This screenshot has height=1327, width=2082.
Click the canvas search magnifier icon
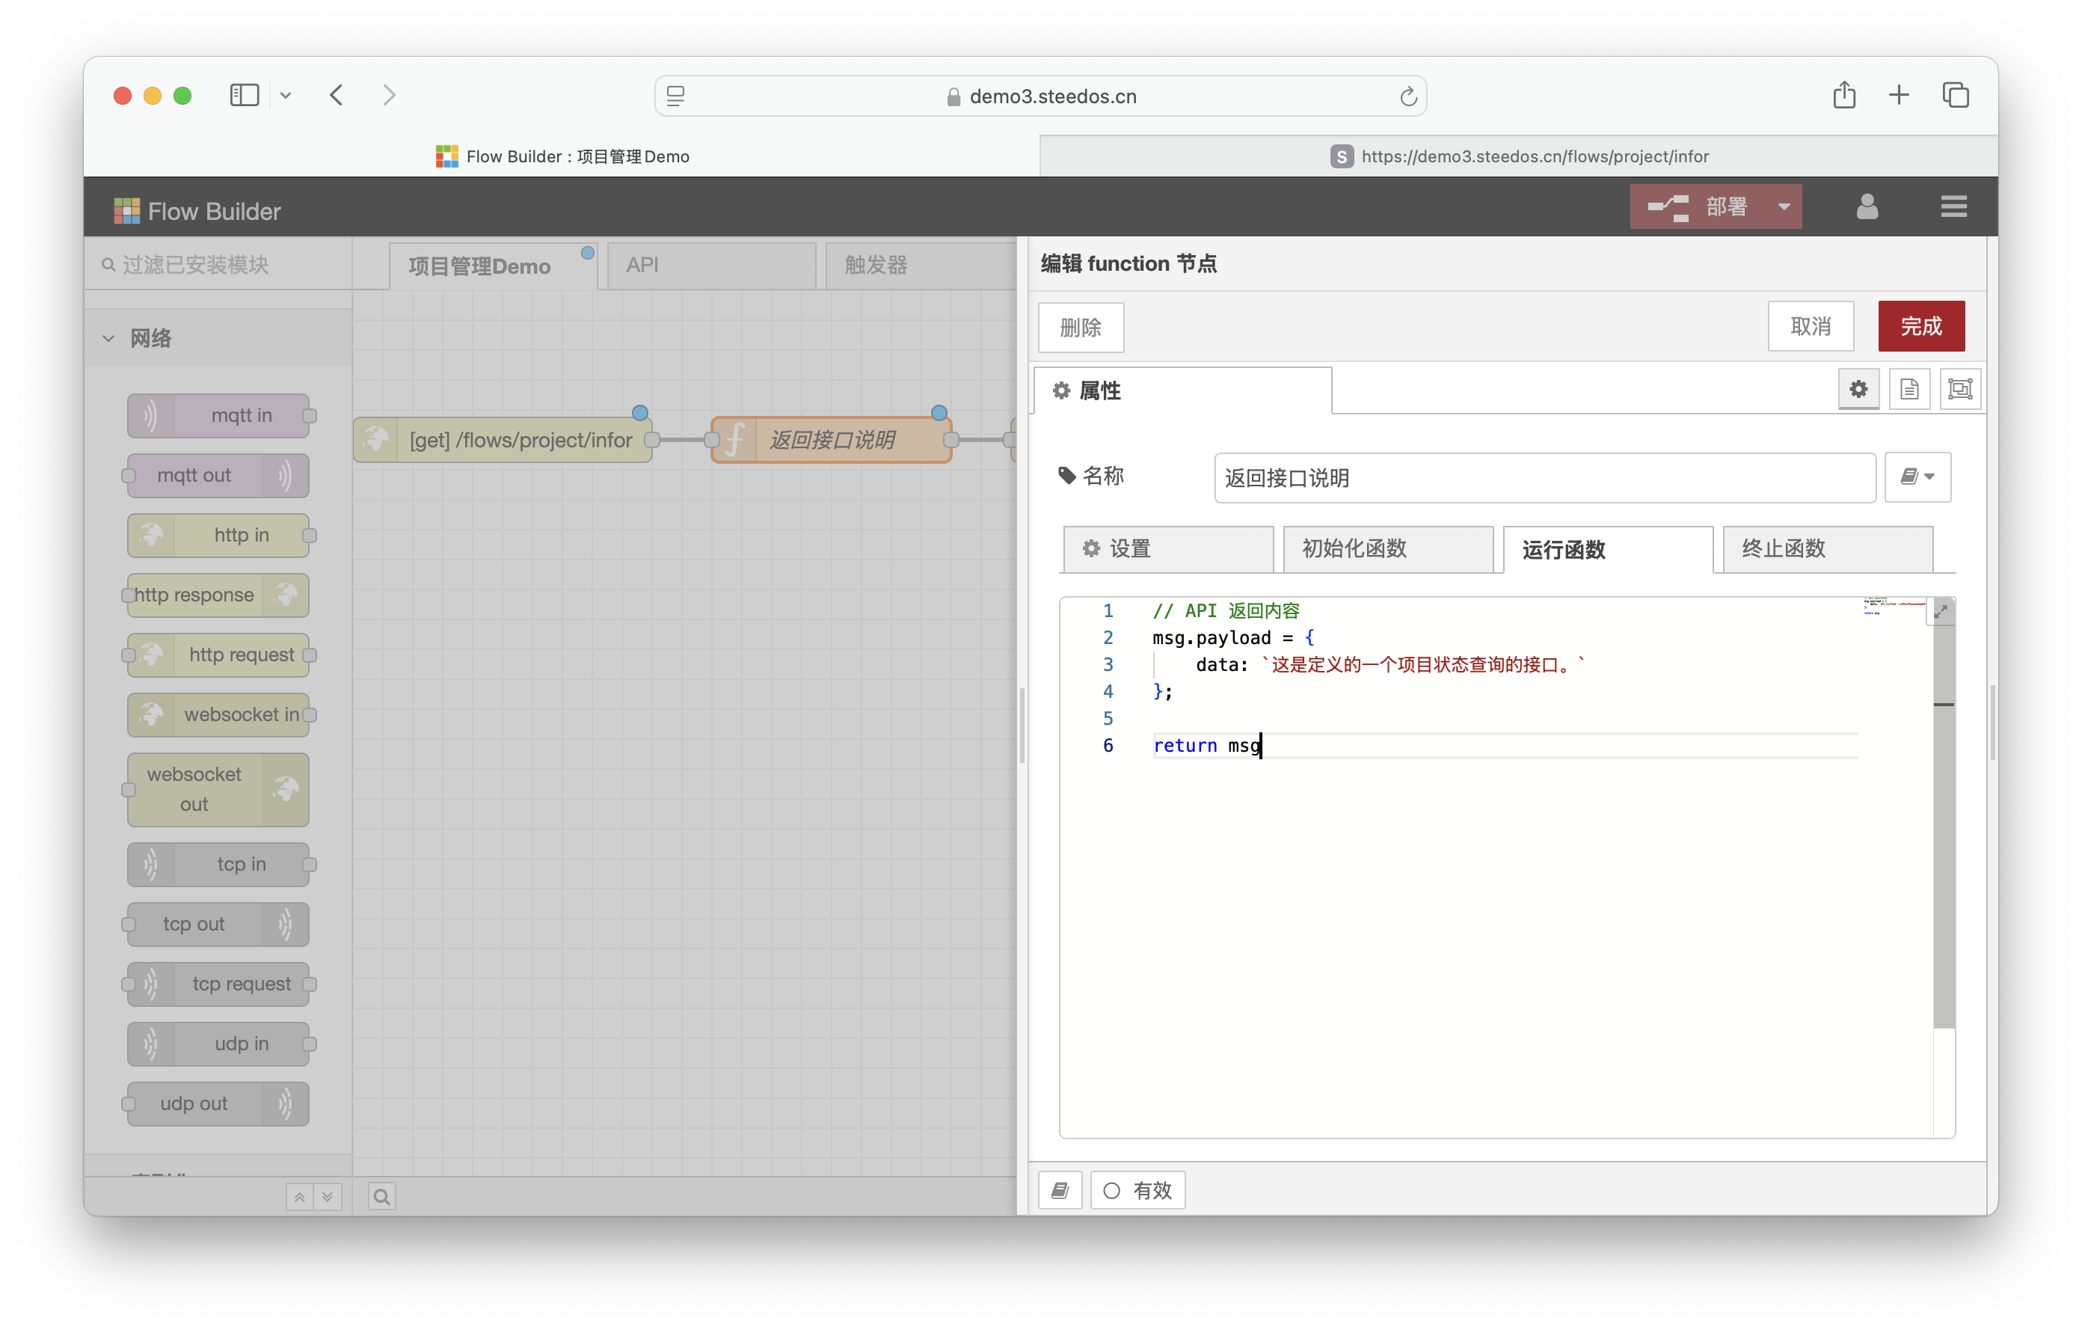coord(381,1195)
